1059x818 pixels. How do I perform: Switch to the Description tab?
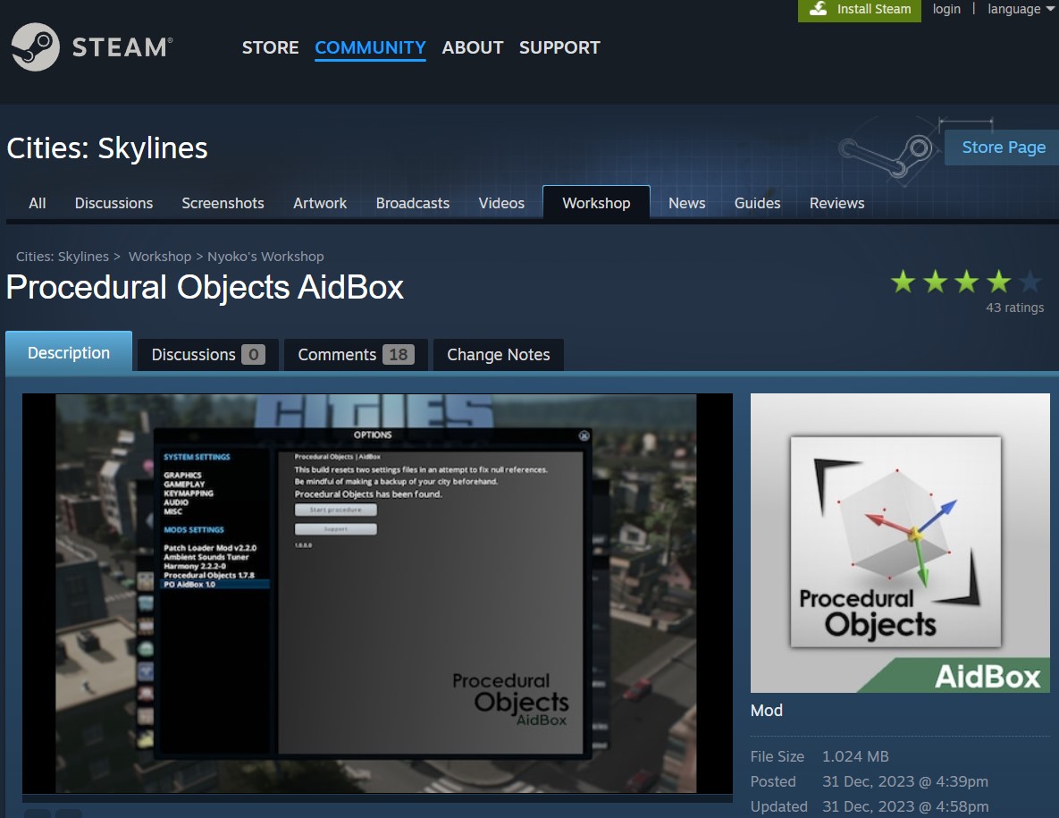click(x=69, y=352)
